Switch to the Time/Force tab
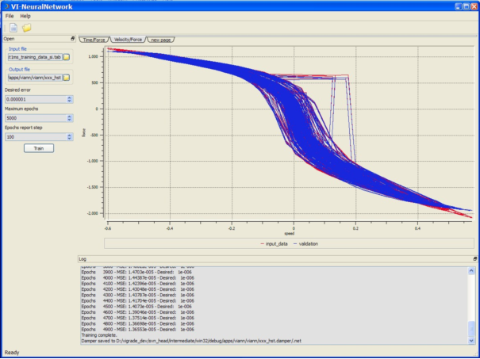This screenshot has height=359, width=480. [x=94, y=39]
